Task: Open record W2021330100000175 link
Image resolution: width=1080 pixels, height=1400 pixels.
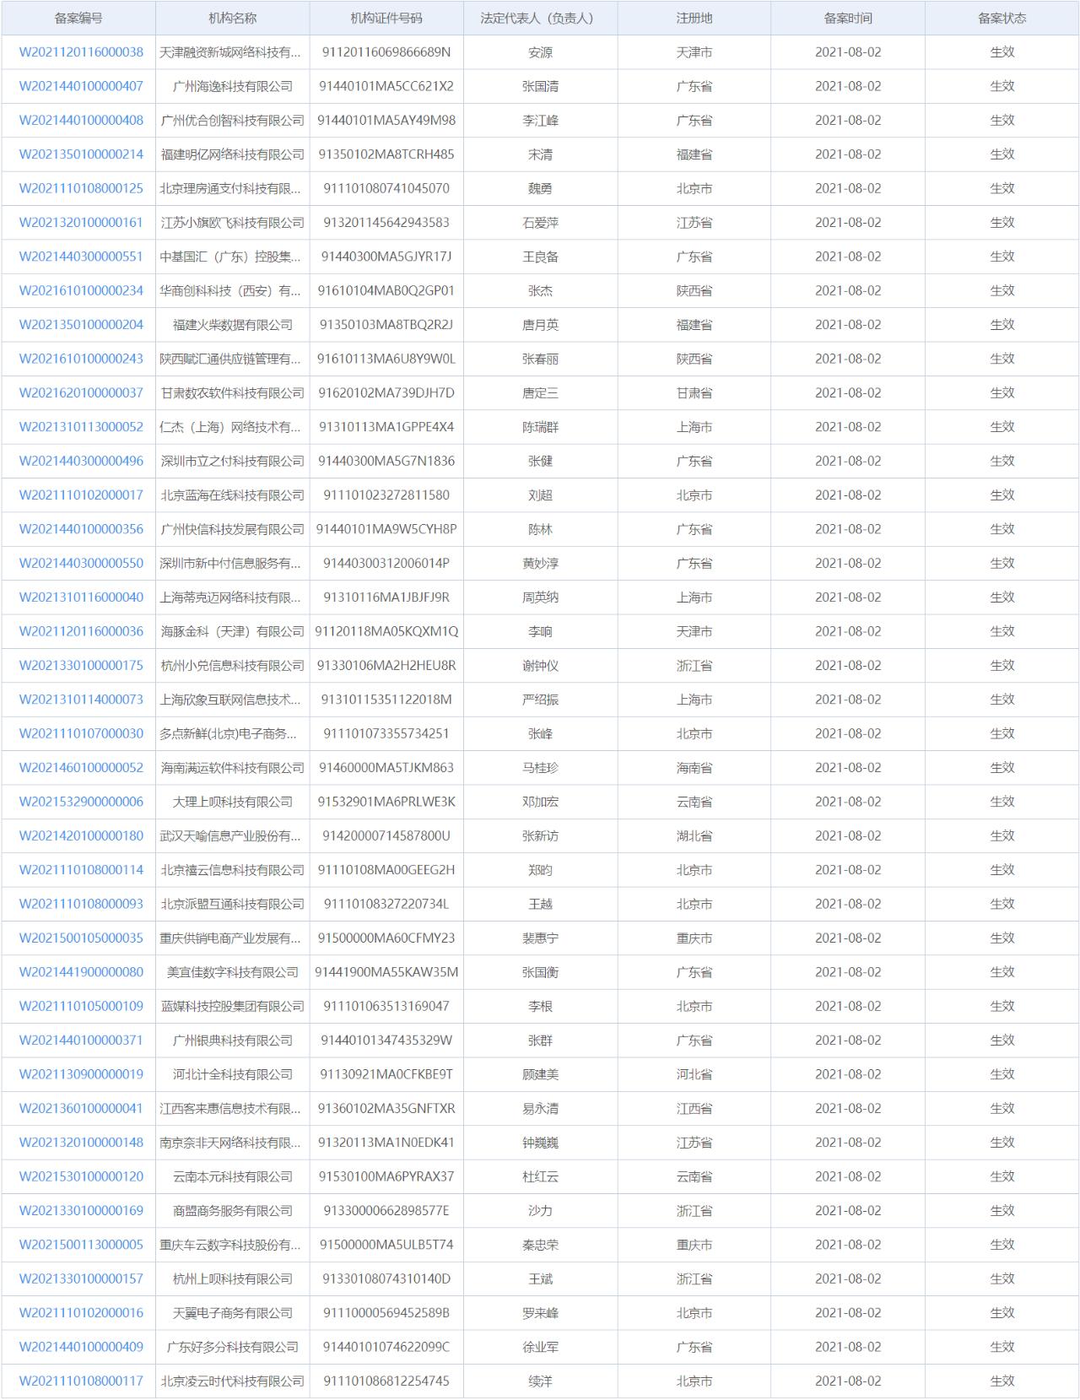Action: [x=81, y=666]
